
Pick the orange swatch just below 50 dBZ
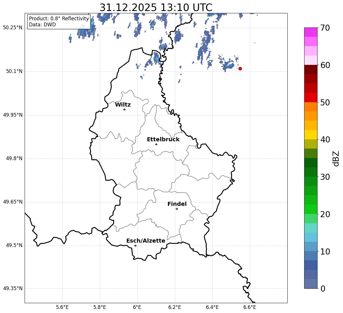coord(311,107)
